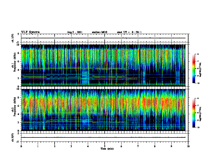Click the ch.2 "Frequency (kHz)" axis label
212x164 pixels.
[15, 106]
